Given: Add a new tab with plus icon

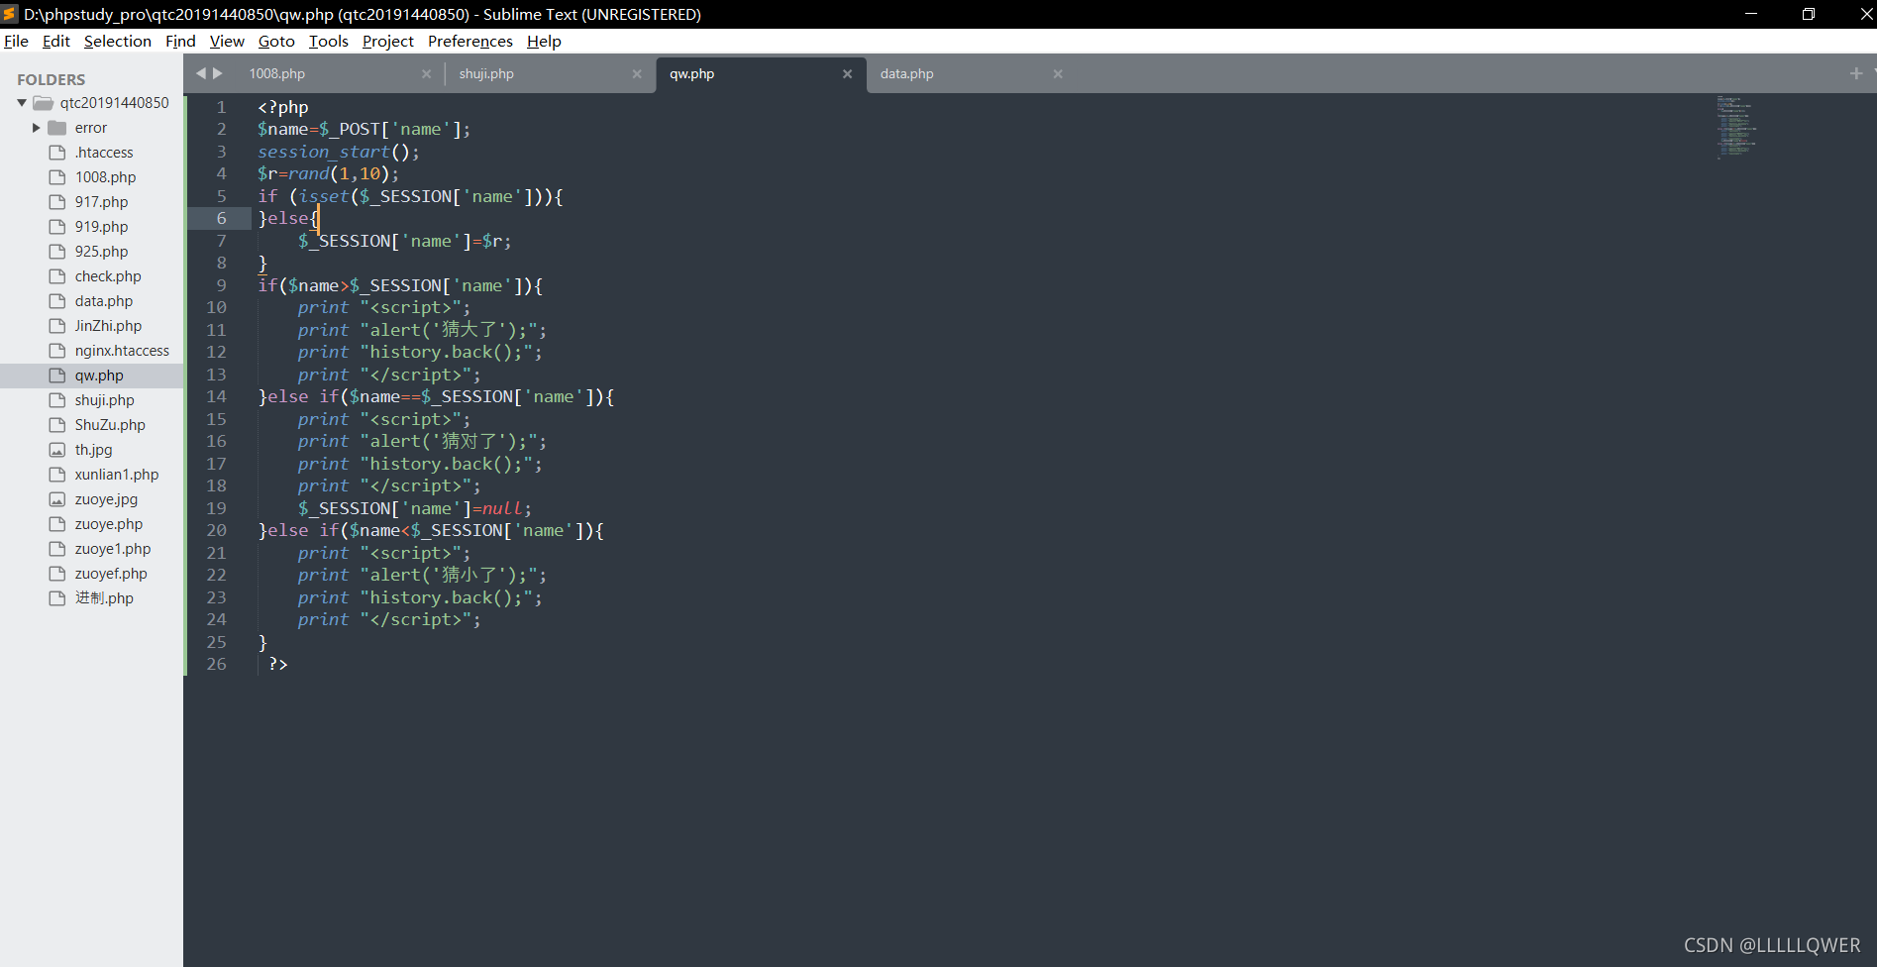Looking at the screenshot, I should click(x=1856, y=73).
